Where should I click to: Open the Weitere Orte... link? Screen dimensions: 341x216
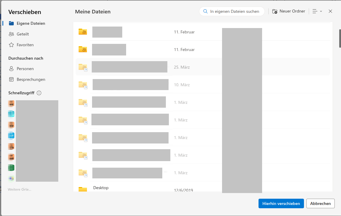19,189
